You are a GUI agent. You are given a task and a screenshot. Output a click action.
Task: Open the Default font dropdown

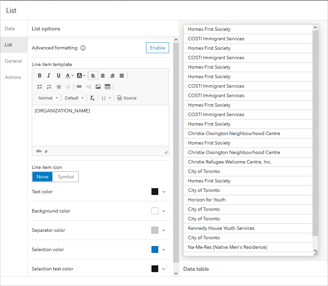(x=74, y=98)
